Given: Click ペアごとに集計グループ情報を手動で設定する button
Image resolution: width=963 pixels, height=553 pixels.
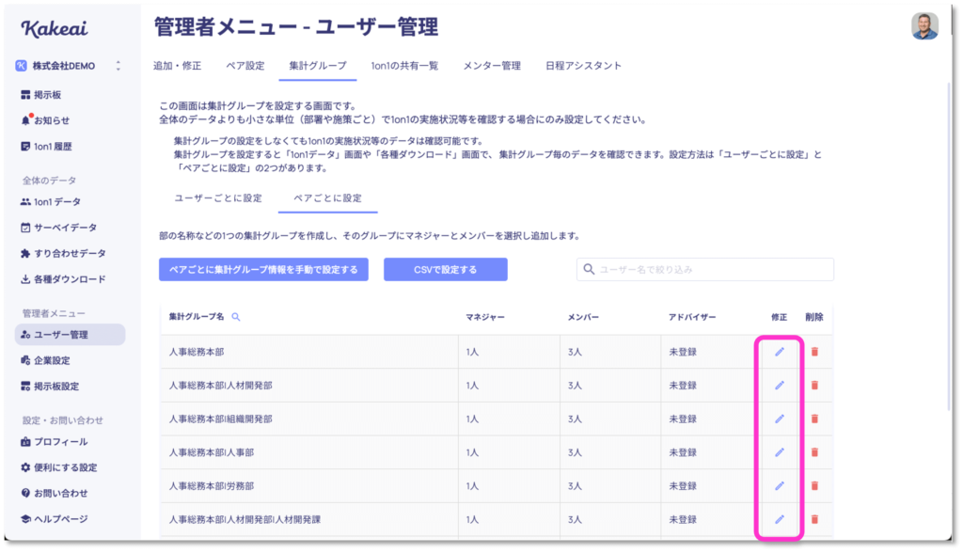Looking at the screenshot, I should click(263, 270).
